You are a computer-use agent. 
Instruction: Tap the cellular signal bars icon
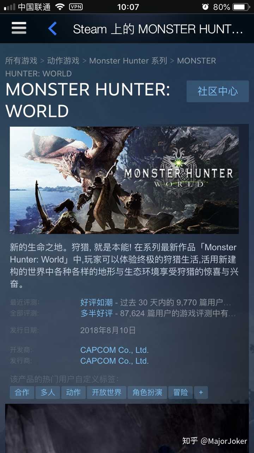[x=10, y=7]
